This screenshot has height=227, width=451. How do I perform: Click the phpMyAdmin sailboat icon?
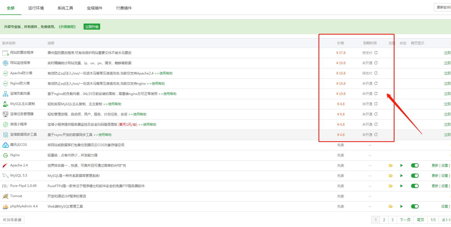tap(5, 207)
